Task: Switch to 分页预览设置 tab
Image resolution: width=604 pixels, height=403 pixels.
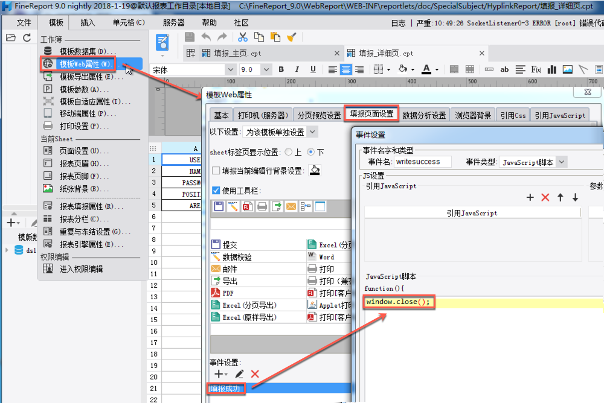Action: [x=319, y=115]
